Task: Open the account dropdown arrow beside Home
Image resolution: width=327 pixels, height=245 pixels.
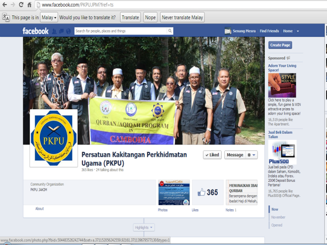Action: [x=298, y=31]
